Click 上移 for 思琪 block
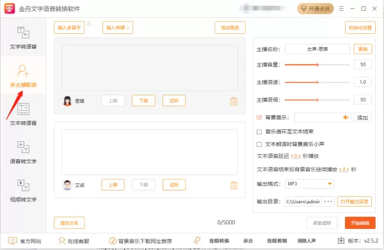 click(x=113, y=100)
